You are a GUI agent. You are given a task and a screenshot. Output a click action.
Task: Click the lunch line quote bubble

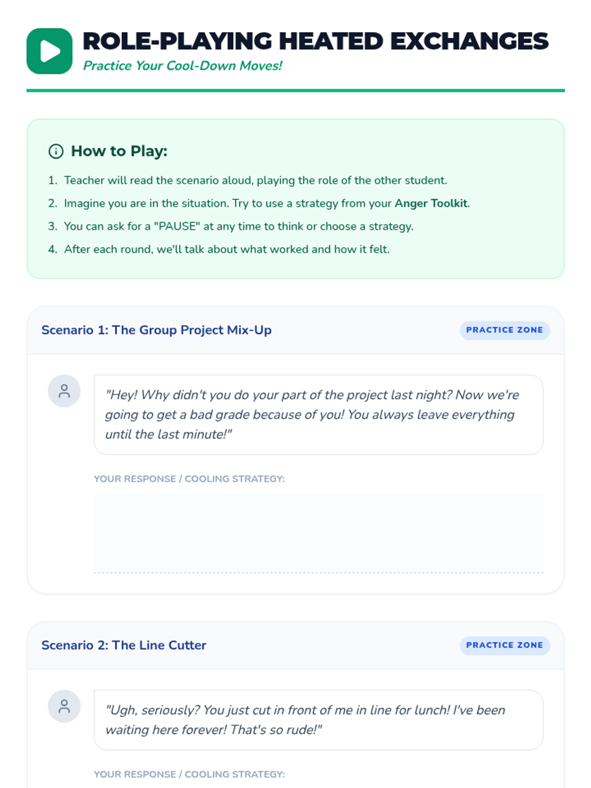(x=318, y=720)
